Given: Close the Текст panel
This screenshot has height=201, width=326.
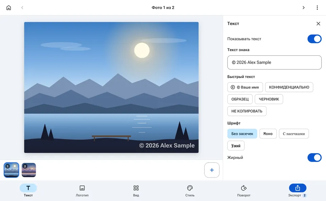Looking at the screenshot, I should point(318,24).
